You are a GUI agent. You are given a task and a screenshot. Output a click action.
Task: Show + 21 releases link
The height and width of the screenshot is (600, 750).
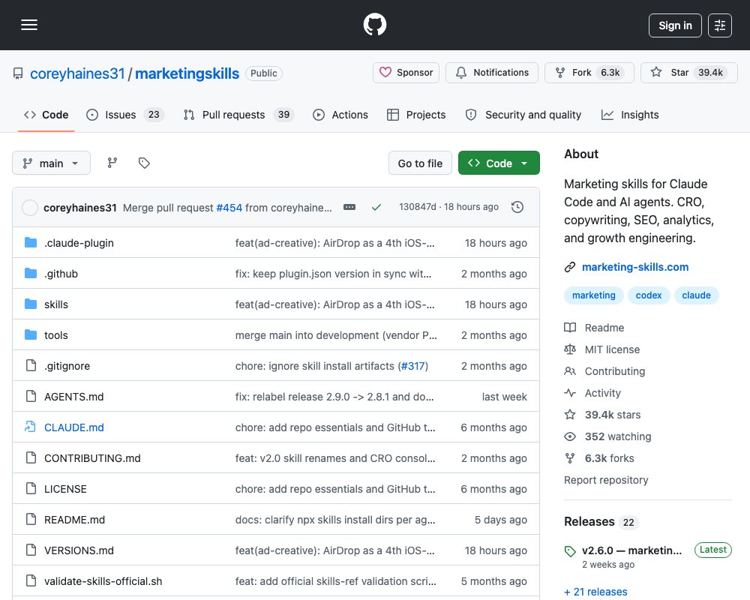(x=595, y=592)
